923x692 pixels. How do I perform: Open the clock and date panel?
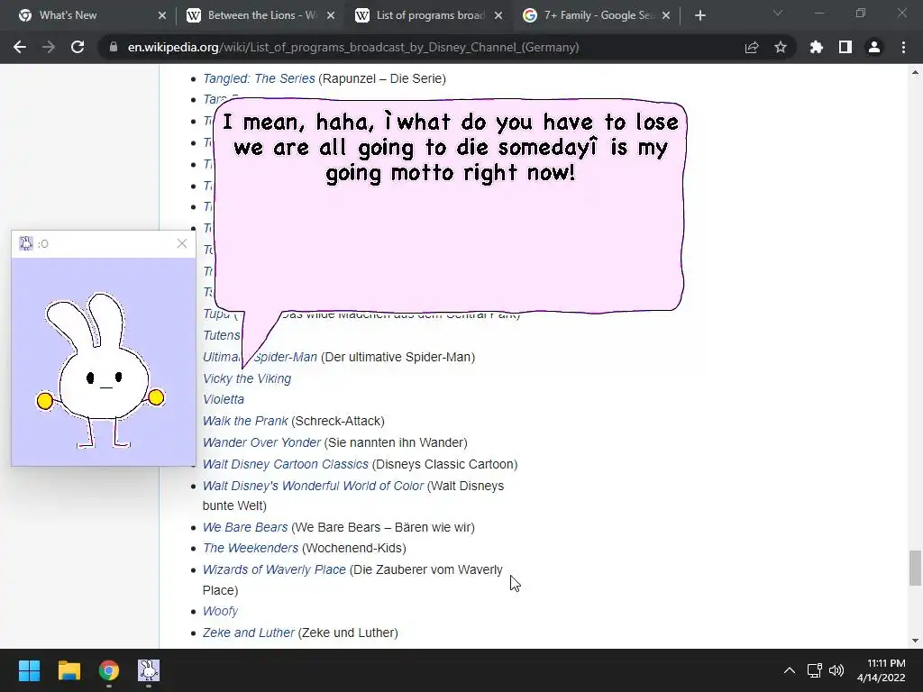click(882, 670)
